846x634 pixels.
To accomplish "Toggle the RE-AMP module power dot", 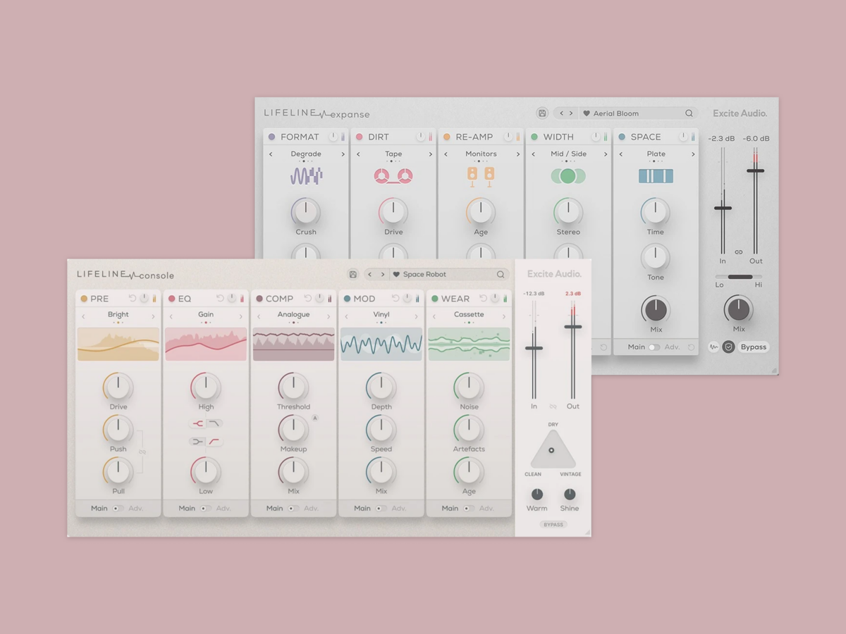I will [x=447, y=137].
